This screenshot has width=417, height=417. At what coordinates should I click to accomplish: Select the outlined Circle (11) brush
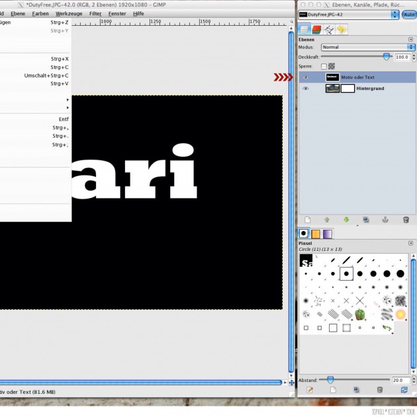tap(346, 273)
